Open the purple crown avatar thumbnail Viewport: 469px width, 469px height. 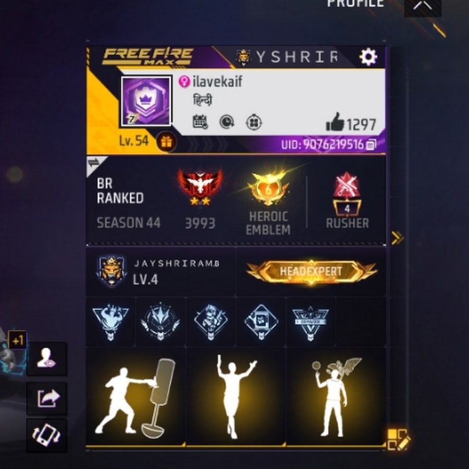146,101
